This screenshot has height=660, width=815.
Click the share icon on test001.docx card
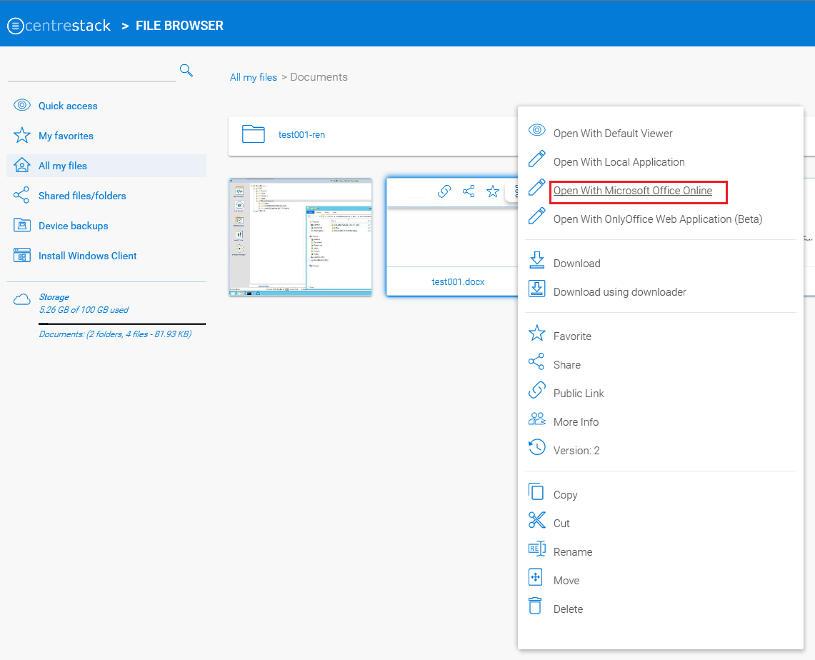(469, 191)
